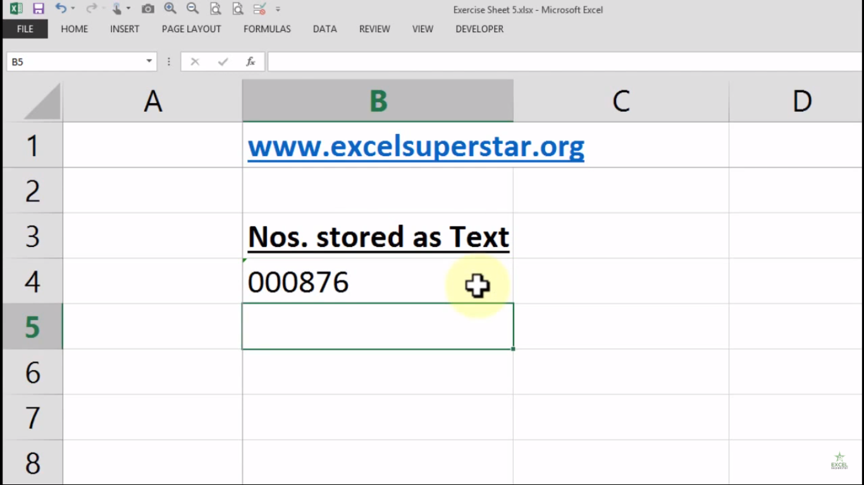This screenshot has height=485, width=864.
Task: Click the checklist icon with red cancel mark
Action: [259, 9]
